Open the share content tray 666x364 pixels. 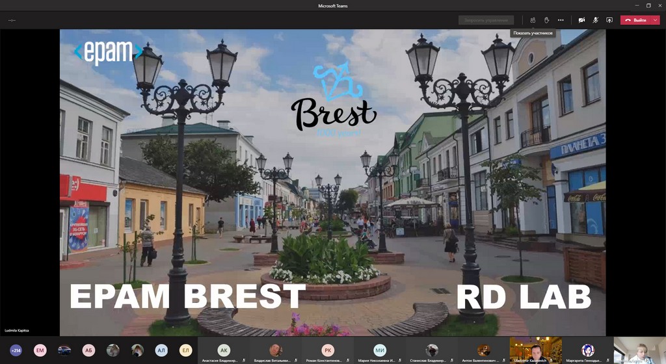609,20
